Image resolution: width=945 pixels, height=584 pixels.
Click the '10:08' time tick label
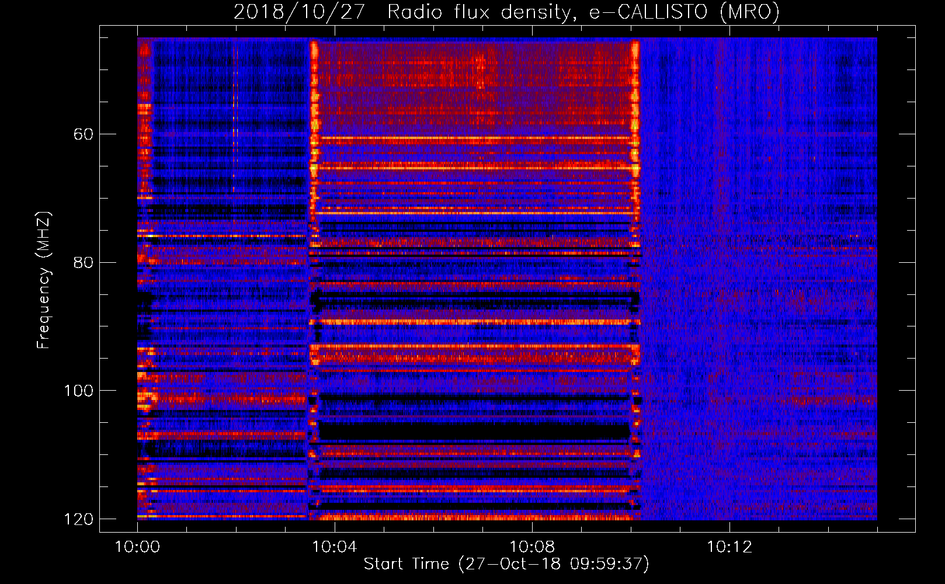(x=532, y=547)
